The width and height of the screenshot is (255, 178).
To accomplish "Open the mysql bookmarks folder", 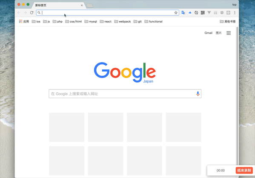I will pos(91,21).
